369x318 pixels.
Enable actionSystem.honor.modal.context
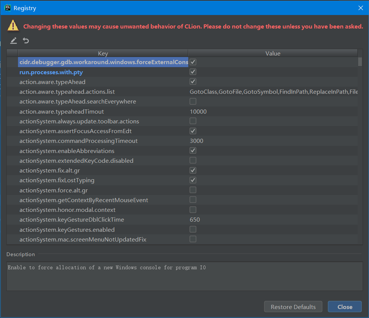pos(193,209)
